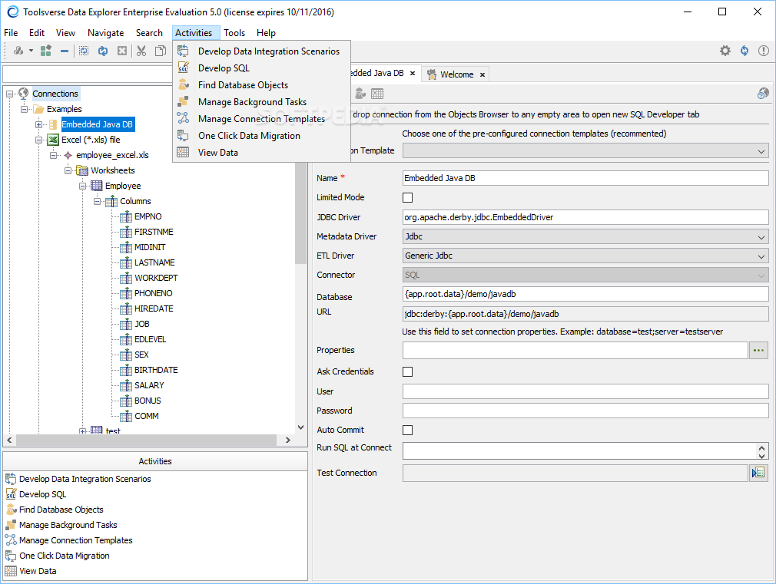Open settings gear icon at top right
The height and width of the screenshot is (584, 776).
(725, 51)
